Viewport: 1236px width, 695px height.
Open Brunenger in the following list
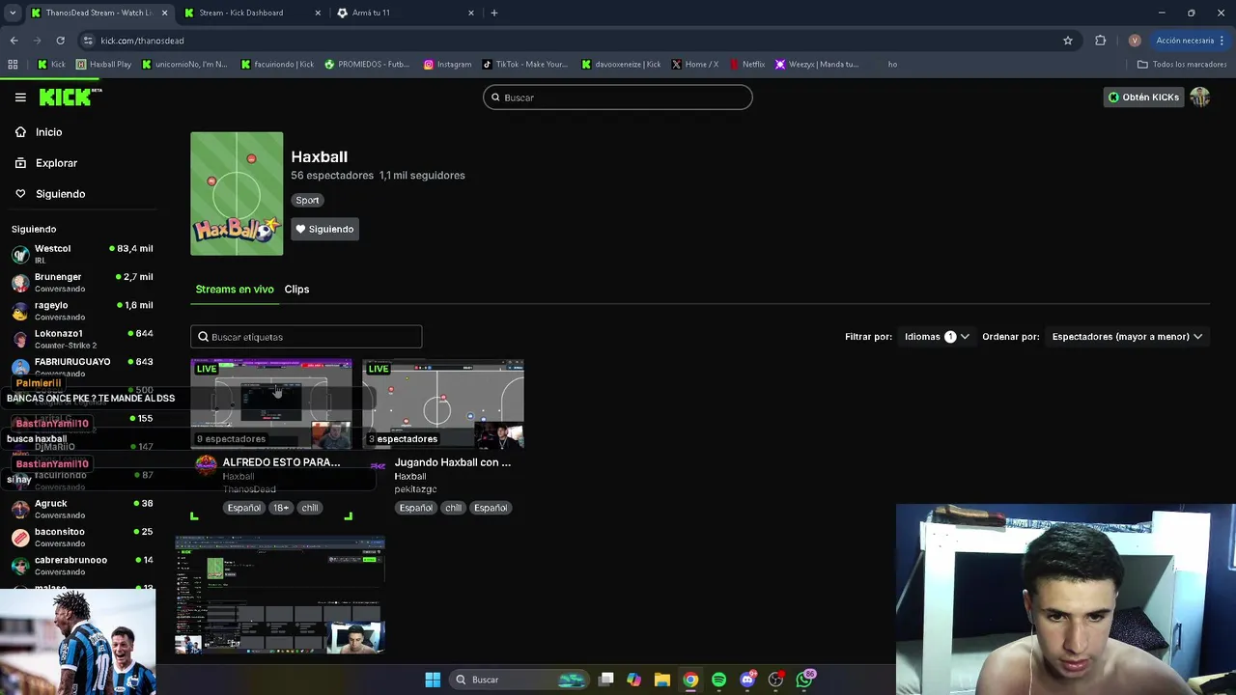(x=82, y=282)
